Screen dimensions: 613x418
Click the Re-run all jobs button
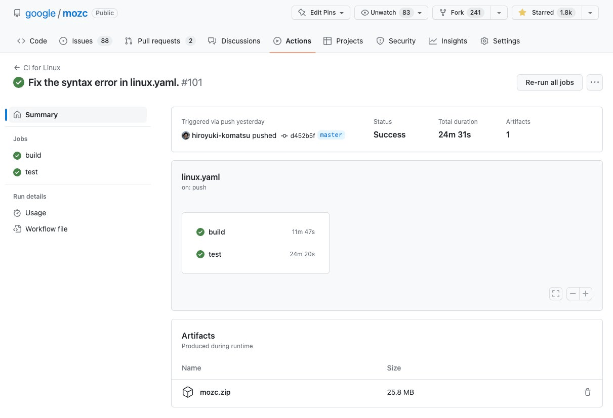[x=549, y=82]
